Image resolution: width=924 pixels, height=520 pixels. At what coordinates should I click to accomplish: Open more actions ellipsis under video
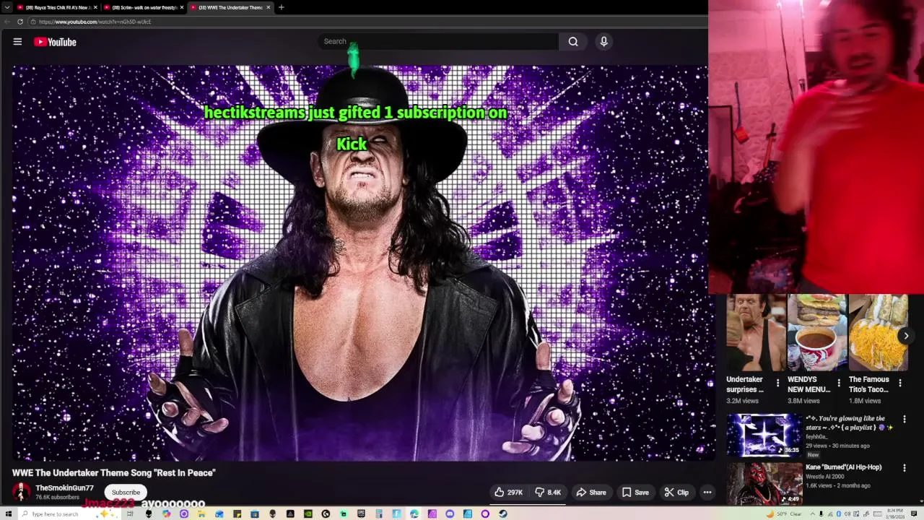[x=707, y=493]
